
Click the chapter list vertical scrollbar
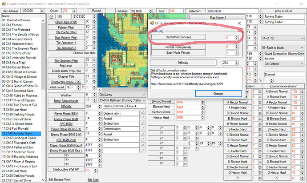point(43,100)
